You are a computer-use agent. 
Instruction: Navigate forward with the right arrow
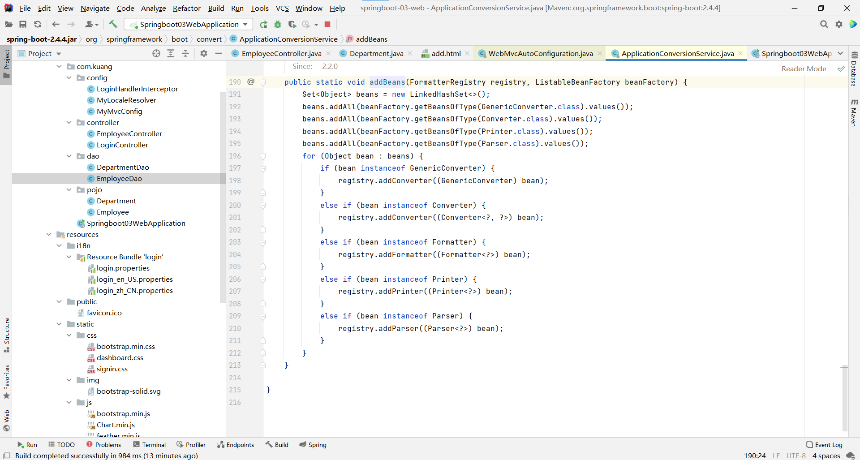click(71, 24)
